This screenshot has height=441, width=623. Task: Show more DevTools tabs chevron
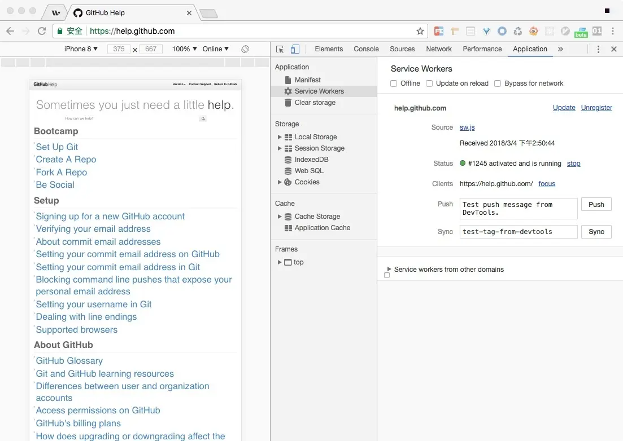[x=560, y=49]
